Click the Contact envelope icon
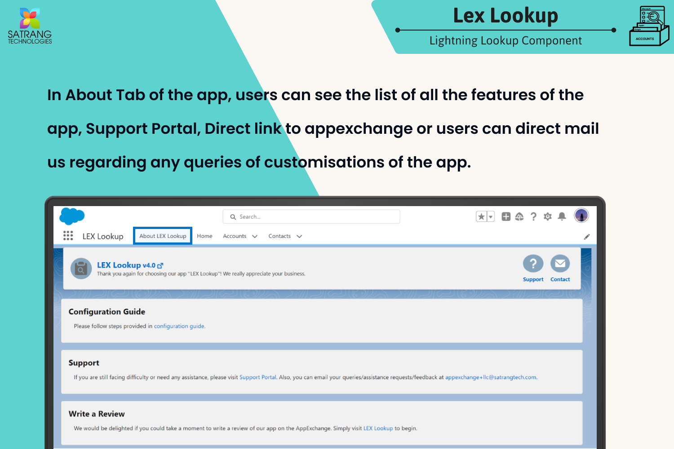 click(x=560, y=264)
